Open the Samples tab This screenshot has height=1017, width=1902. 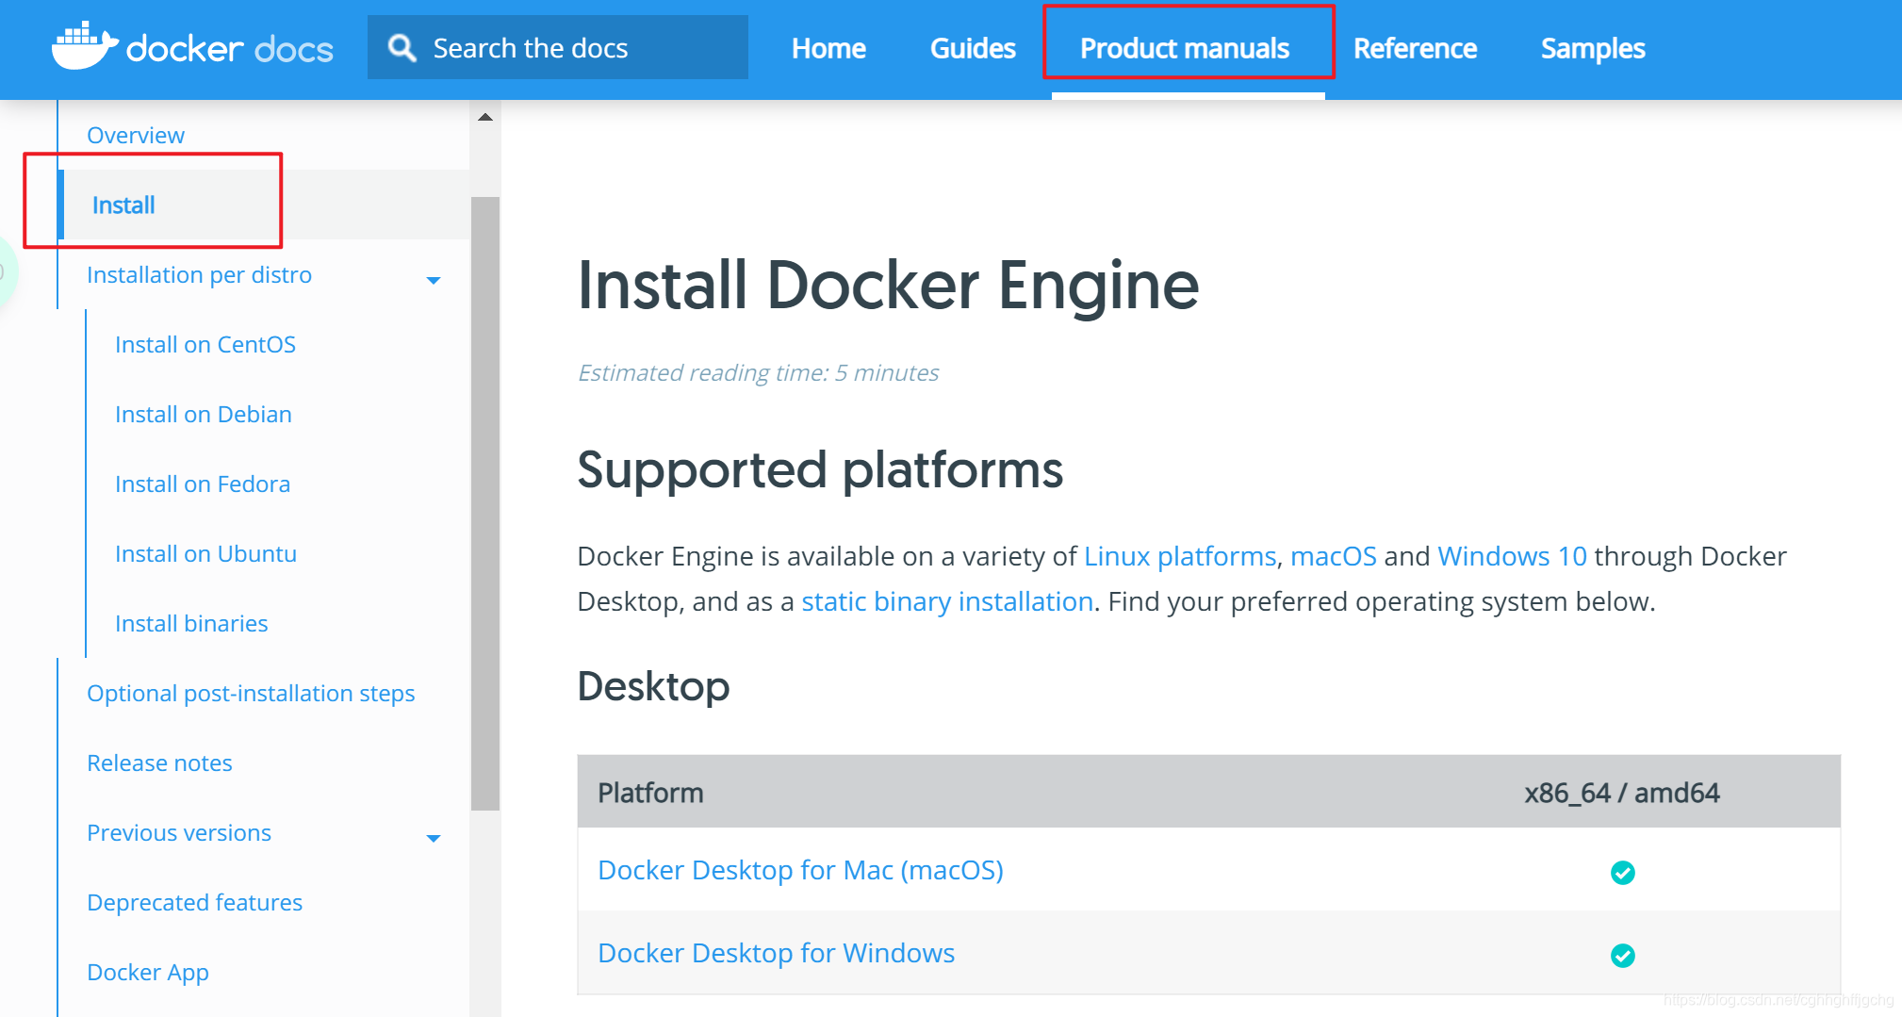click(1593, 48)
